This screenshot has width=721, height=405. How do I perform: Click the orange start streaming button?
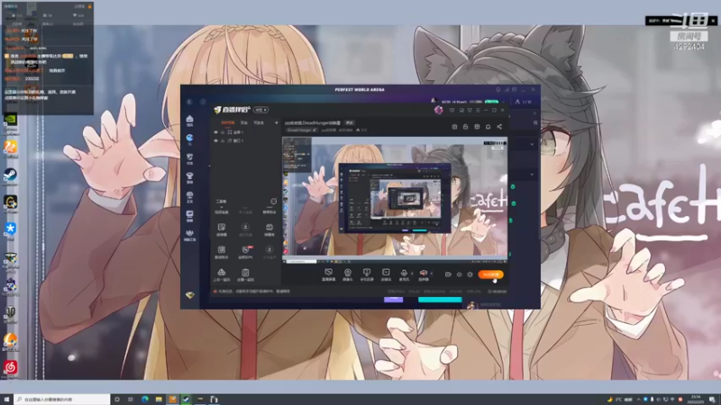click(490, 274)
